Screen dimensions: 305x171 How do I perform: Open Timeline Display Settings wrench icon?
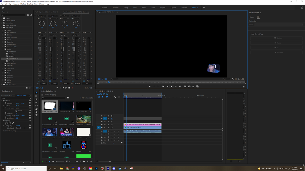pos(115,97)
